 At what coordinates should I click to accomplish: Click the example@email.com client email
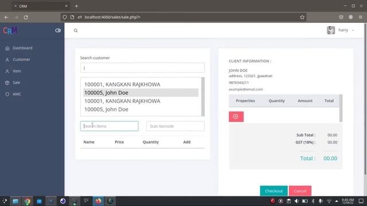point(245,89)
